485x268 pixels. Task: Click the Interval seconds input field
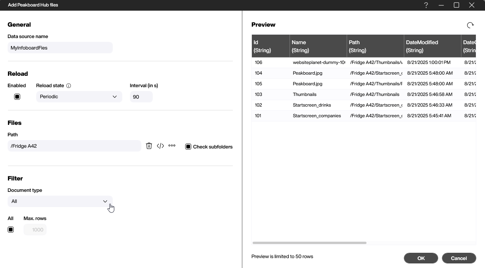(x=141, y=97)
